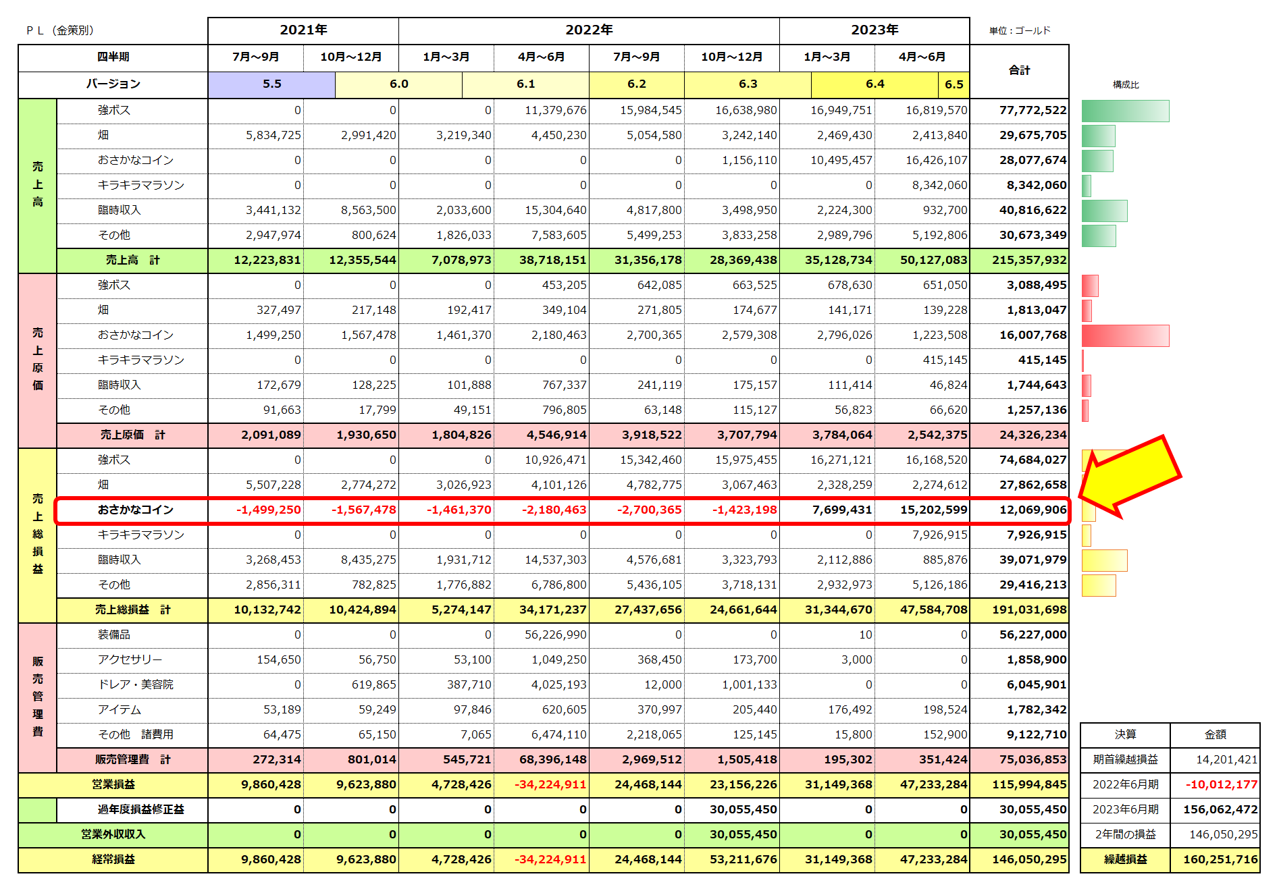Click the long red bar for おさかなコイン cost
Screen dimensions: 1279x891
1124,335
